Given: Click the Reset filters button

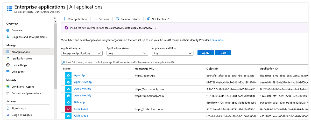Looking at the screenshot, I should 223,53.
